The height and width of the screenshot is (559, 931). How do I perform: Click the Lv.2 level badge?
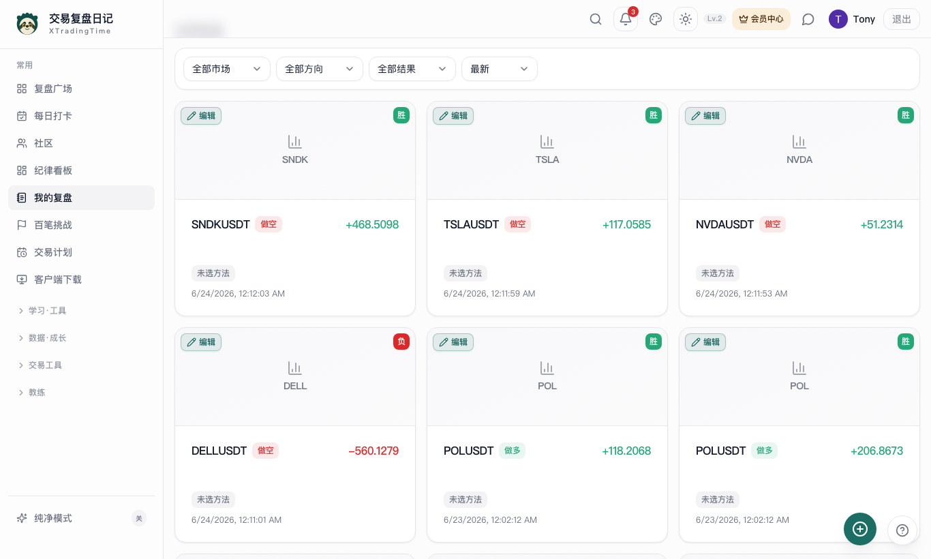pyautogui.click(x=715, y=19)
